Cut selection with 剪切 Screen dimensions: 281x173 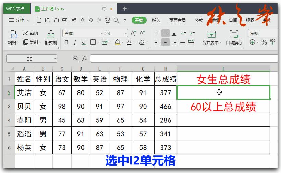(30, 33)
